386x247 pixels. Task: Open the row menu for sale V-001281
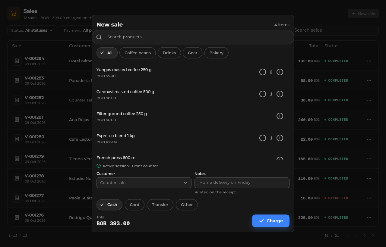pos(369,120)
